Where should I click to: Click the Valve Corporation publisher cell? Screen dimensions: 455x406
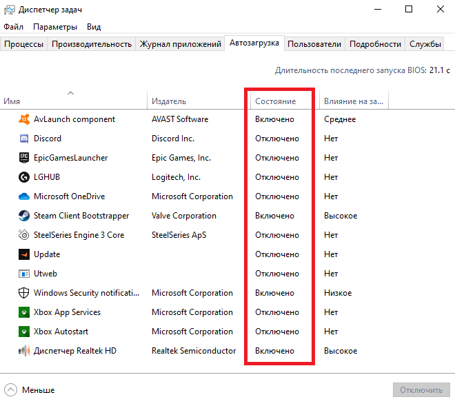(x=184, y=216)
